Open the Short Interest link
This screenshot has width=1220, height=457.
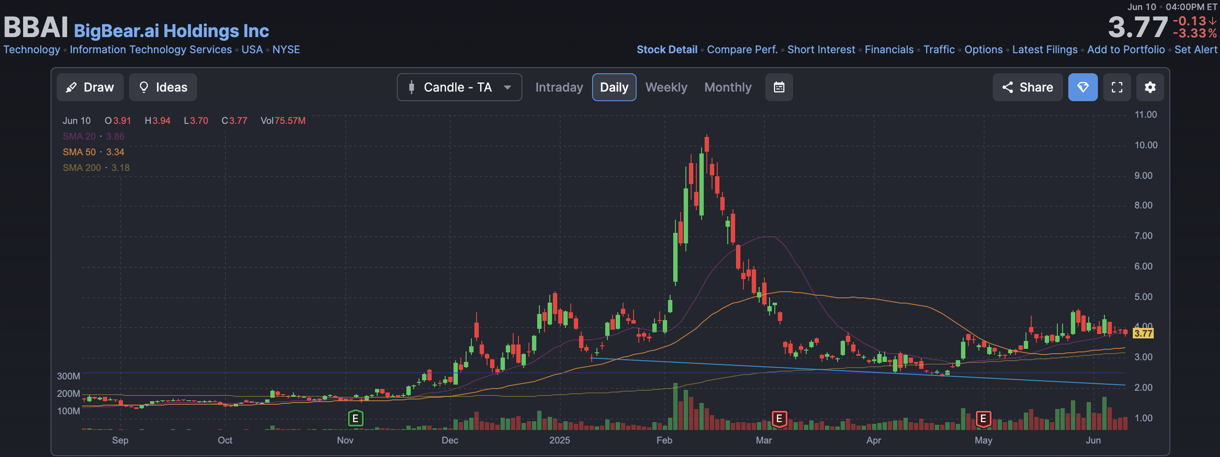click(x=821, y=50)
